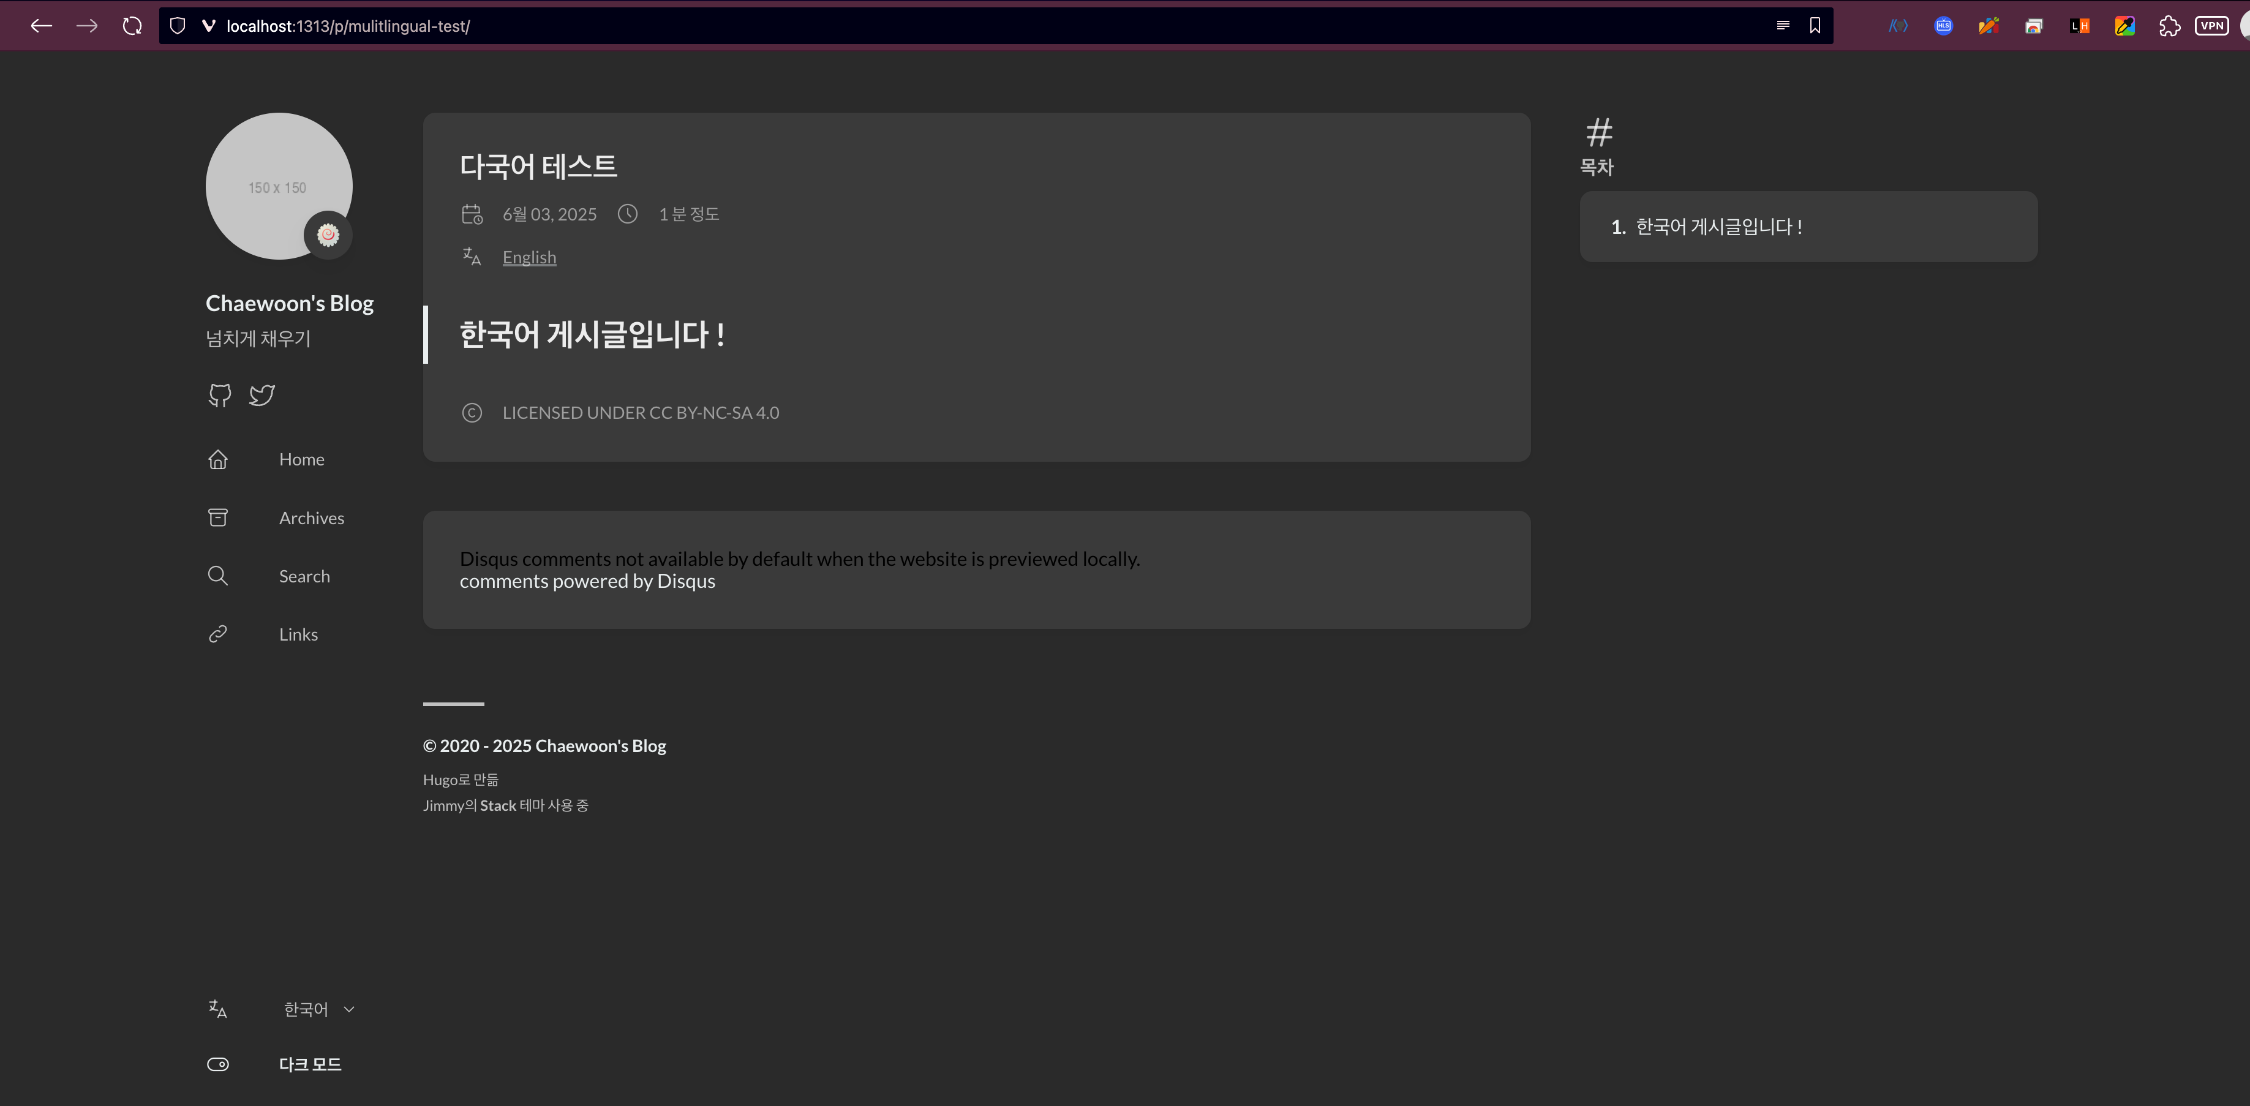This screenshot has width=2250, height=1106.
Task: Click the Search magnifier icon
Action: tap(217, 576)
